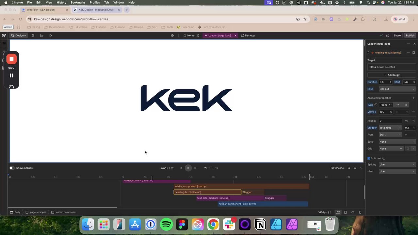Open the Mask Line dropdown
The height and width of the screenshot is (235, 418).
tap(397, 171)
